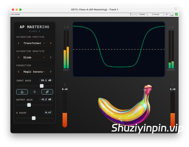The height and width of the screenshot is (147, 189).
Task: Open the No preset dropdown
Action: pyautogui.click(x=71, y=14)
